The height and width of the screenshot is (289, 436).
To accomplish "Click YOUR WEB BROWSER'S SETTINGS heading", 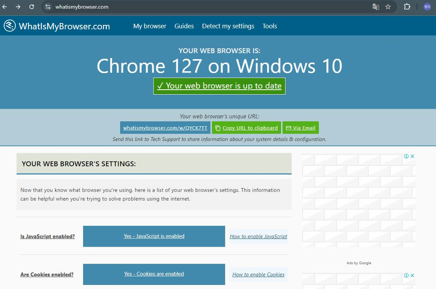I will pyautogui.click(x=79, y=164).
